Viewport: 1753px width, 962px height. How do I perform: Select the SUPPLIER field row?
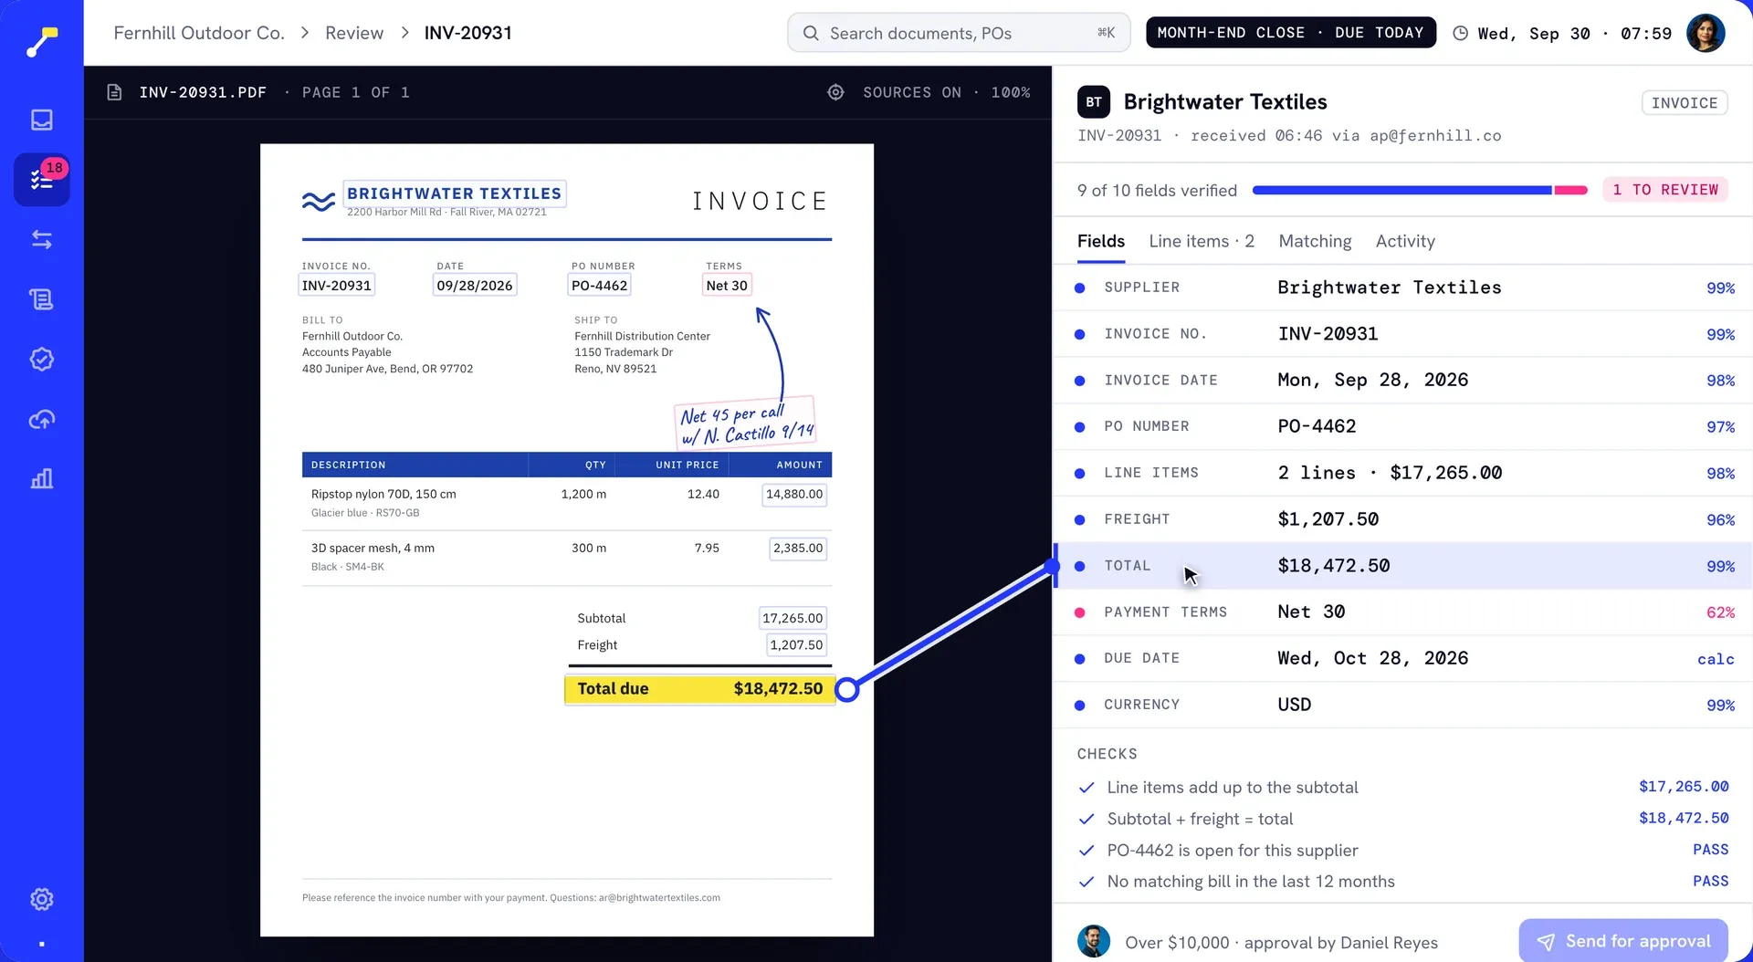(1403, 288)
